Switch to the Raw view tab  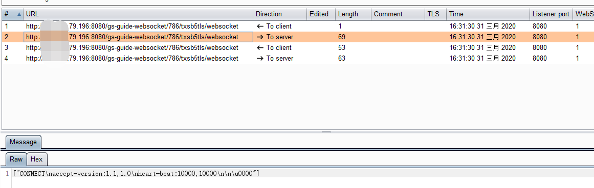pos(16,159)
